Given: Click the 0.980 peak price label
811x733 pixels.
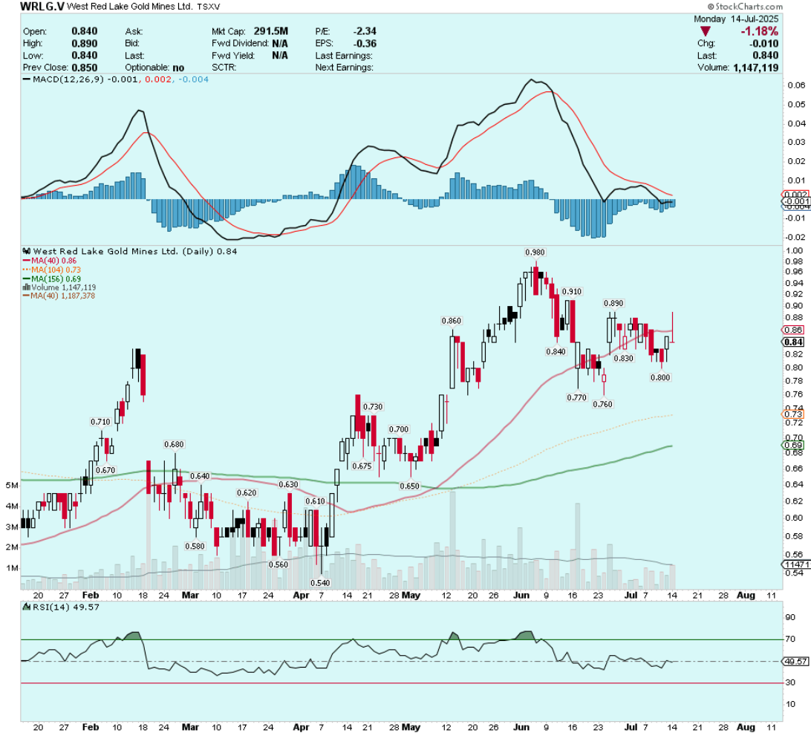Looking at the screenshot, I should tap(535, 253).
